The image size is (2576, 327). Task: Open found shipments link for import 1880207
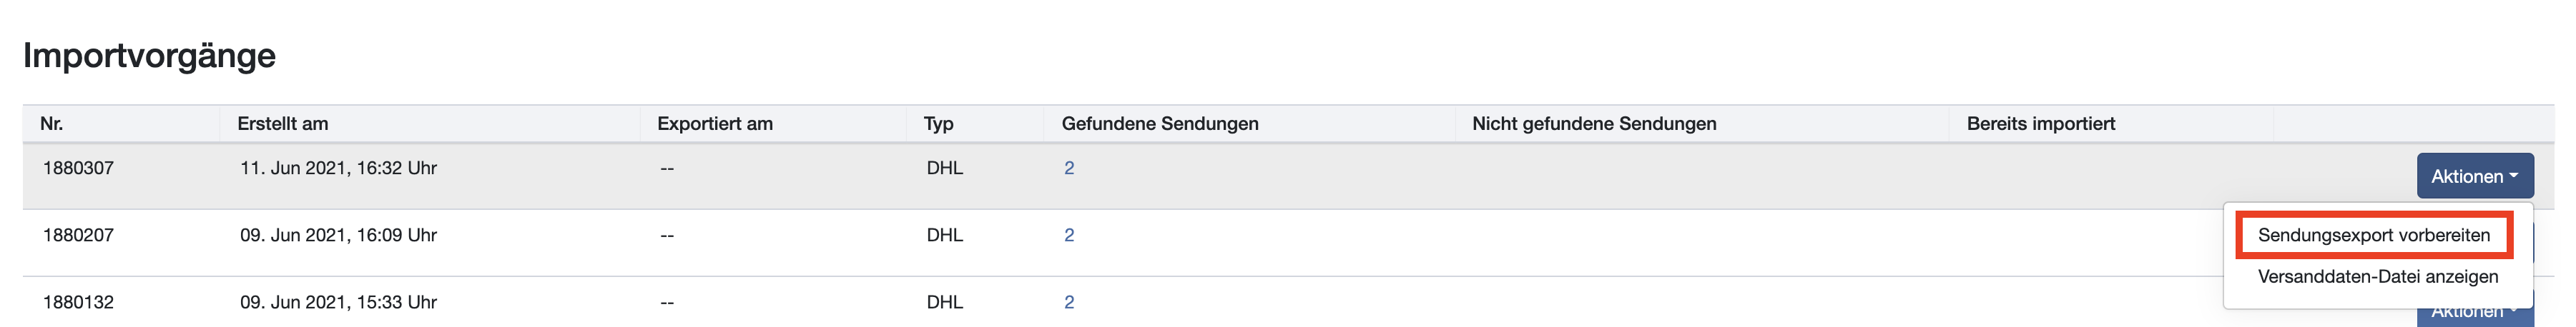(x=1069, y=236)
